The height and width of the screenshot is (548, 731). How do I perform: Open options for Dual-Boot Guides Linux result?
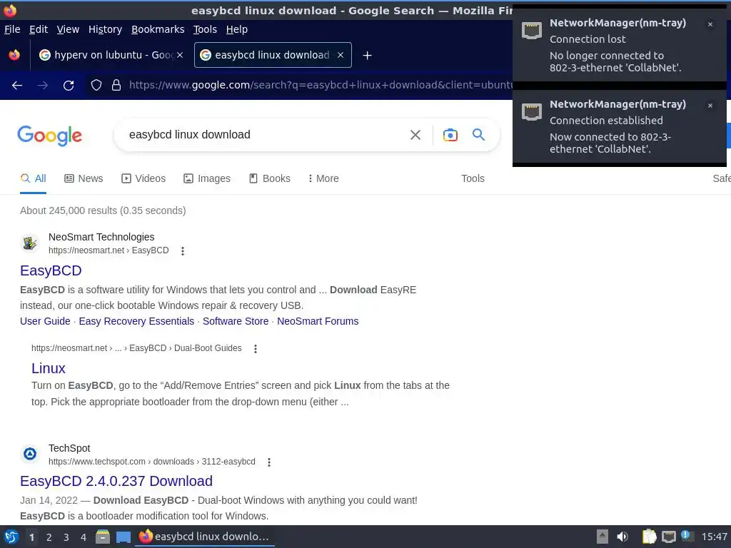pos(256,348)
